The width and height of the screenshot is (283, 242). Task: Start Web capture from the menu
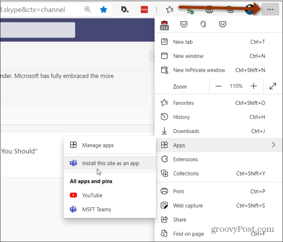(219, 205)
